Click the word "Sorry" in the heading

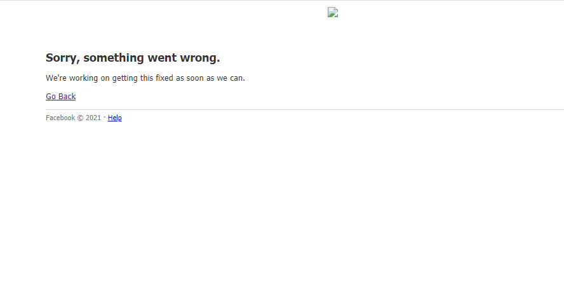click(x=62, y=58)
